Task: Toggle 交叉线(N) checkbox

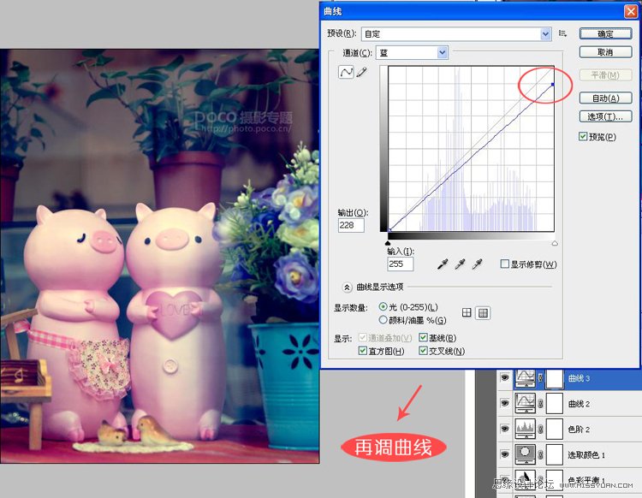Action: tap(424, 350)
